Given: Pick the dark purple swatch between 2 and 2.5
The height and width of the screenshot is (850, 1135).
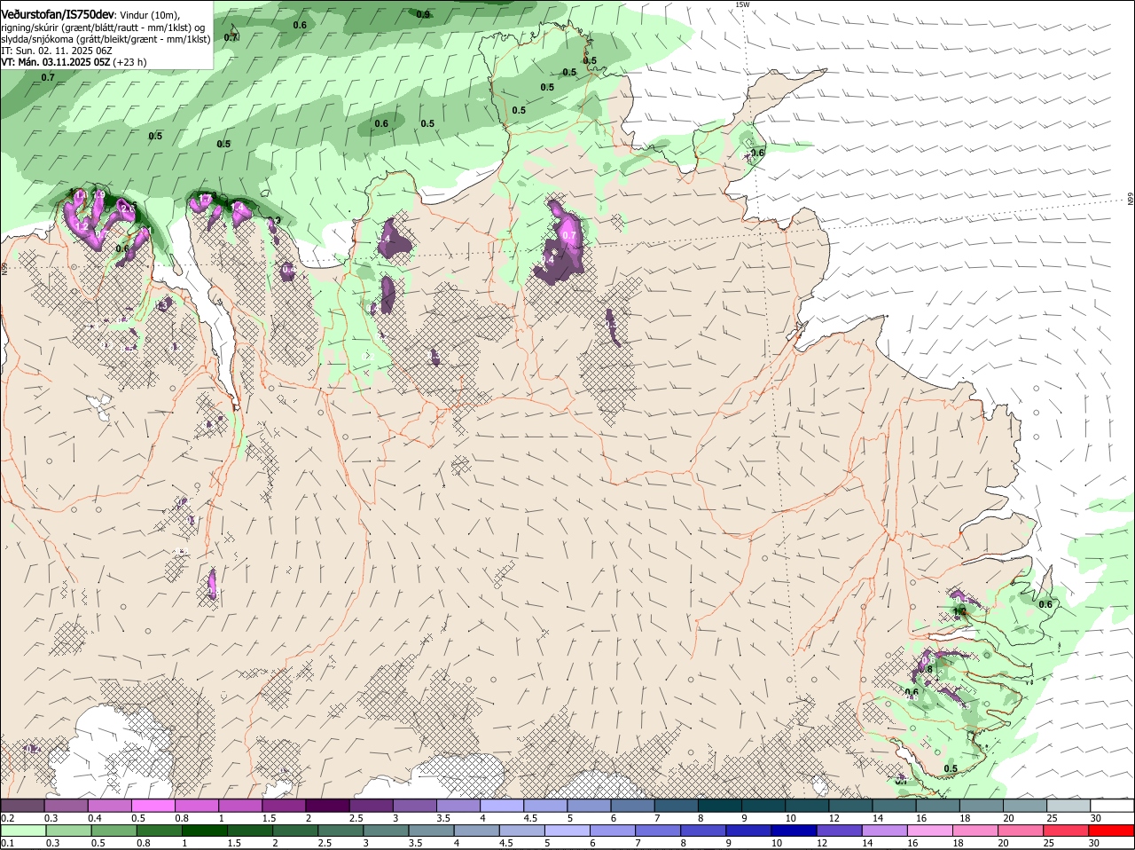Looking at the screenshot, I should pos(326,805).
